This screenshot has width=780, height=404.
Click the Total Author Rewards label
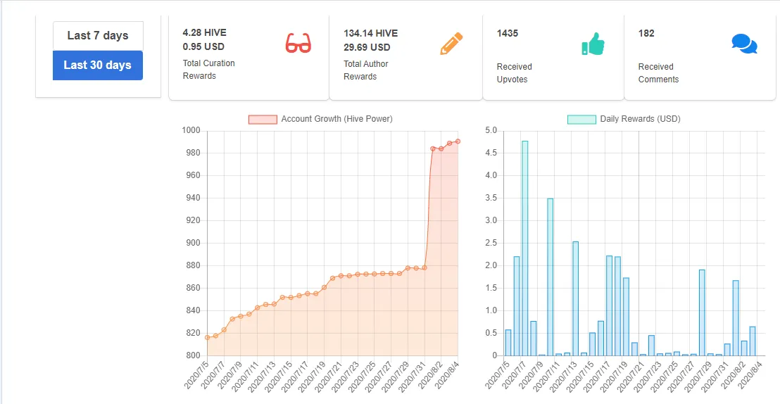pyautogui.click(x=365, y=70)
